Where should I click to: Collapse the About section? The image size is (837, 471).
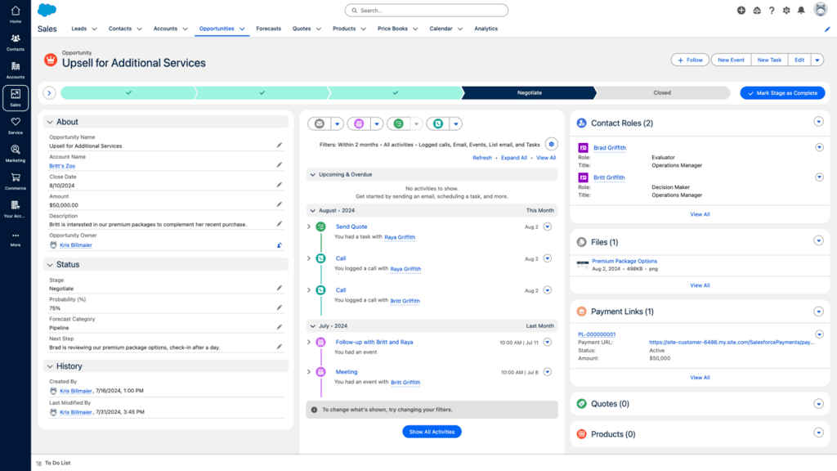tap(50, 123)
